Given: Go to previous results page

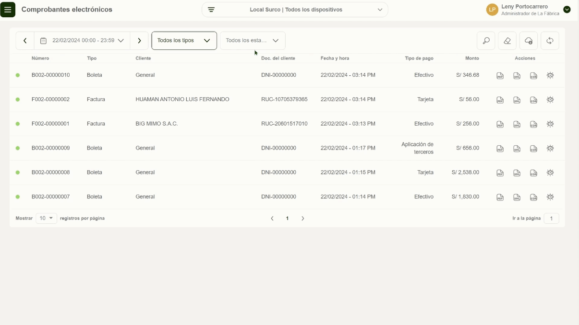Looking at the screenshot, I should click(272, 219).
